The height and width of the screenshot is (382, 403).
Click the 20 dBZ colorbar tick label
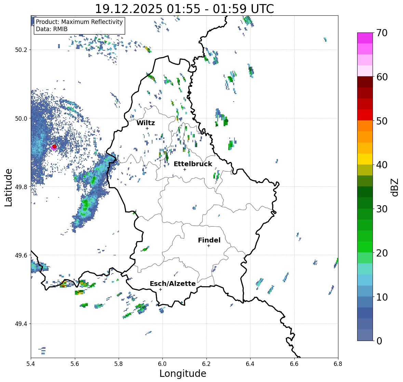382,253
